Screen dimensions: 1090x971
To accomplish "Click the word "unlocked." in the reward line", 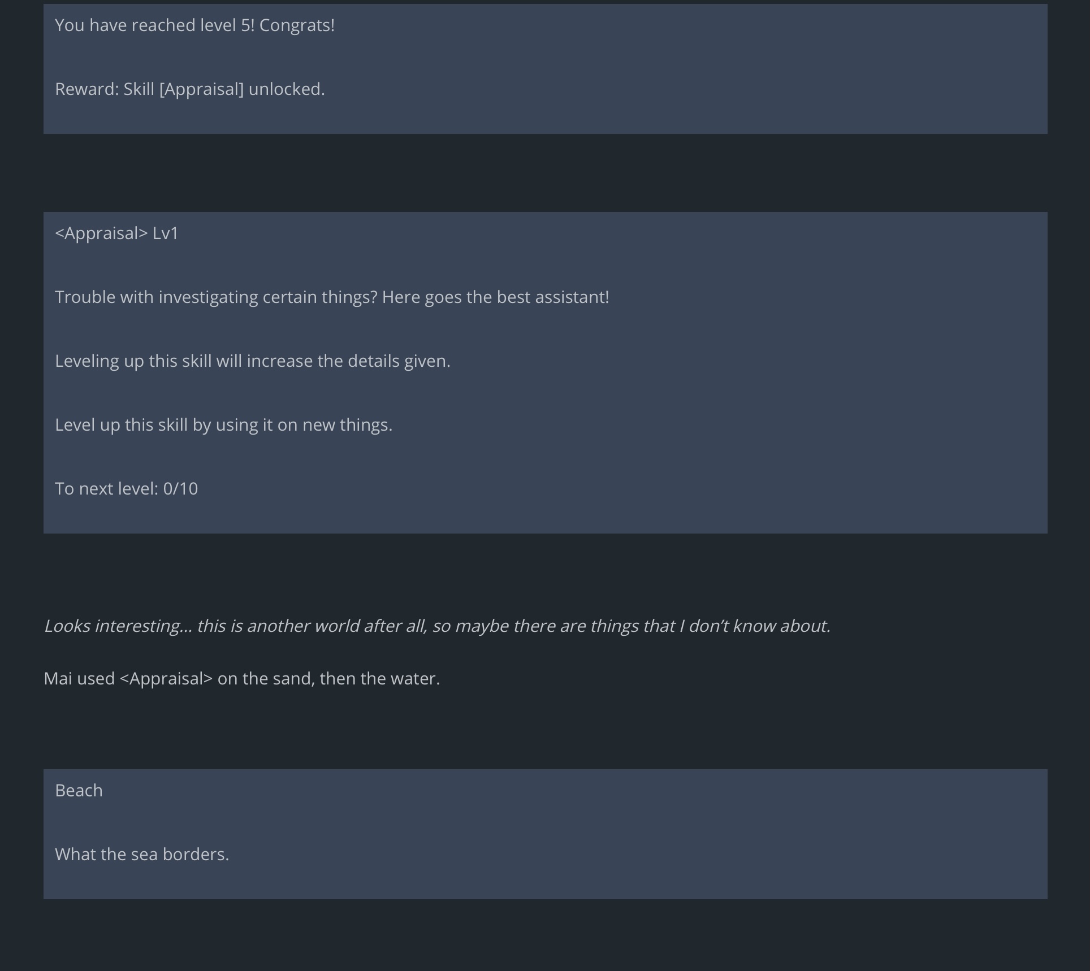I will click(x=287, y=89).
